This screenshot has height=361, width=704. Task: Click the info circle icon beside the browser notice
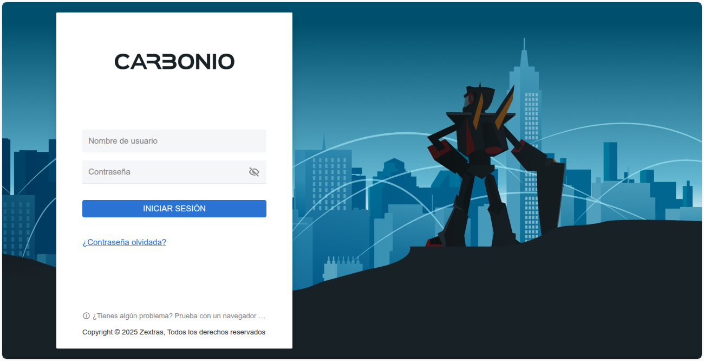tap(86, 315)
